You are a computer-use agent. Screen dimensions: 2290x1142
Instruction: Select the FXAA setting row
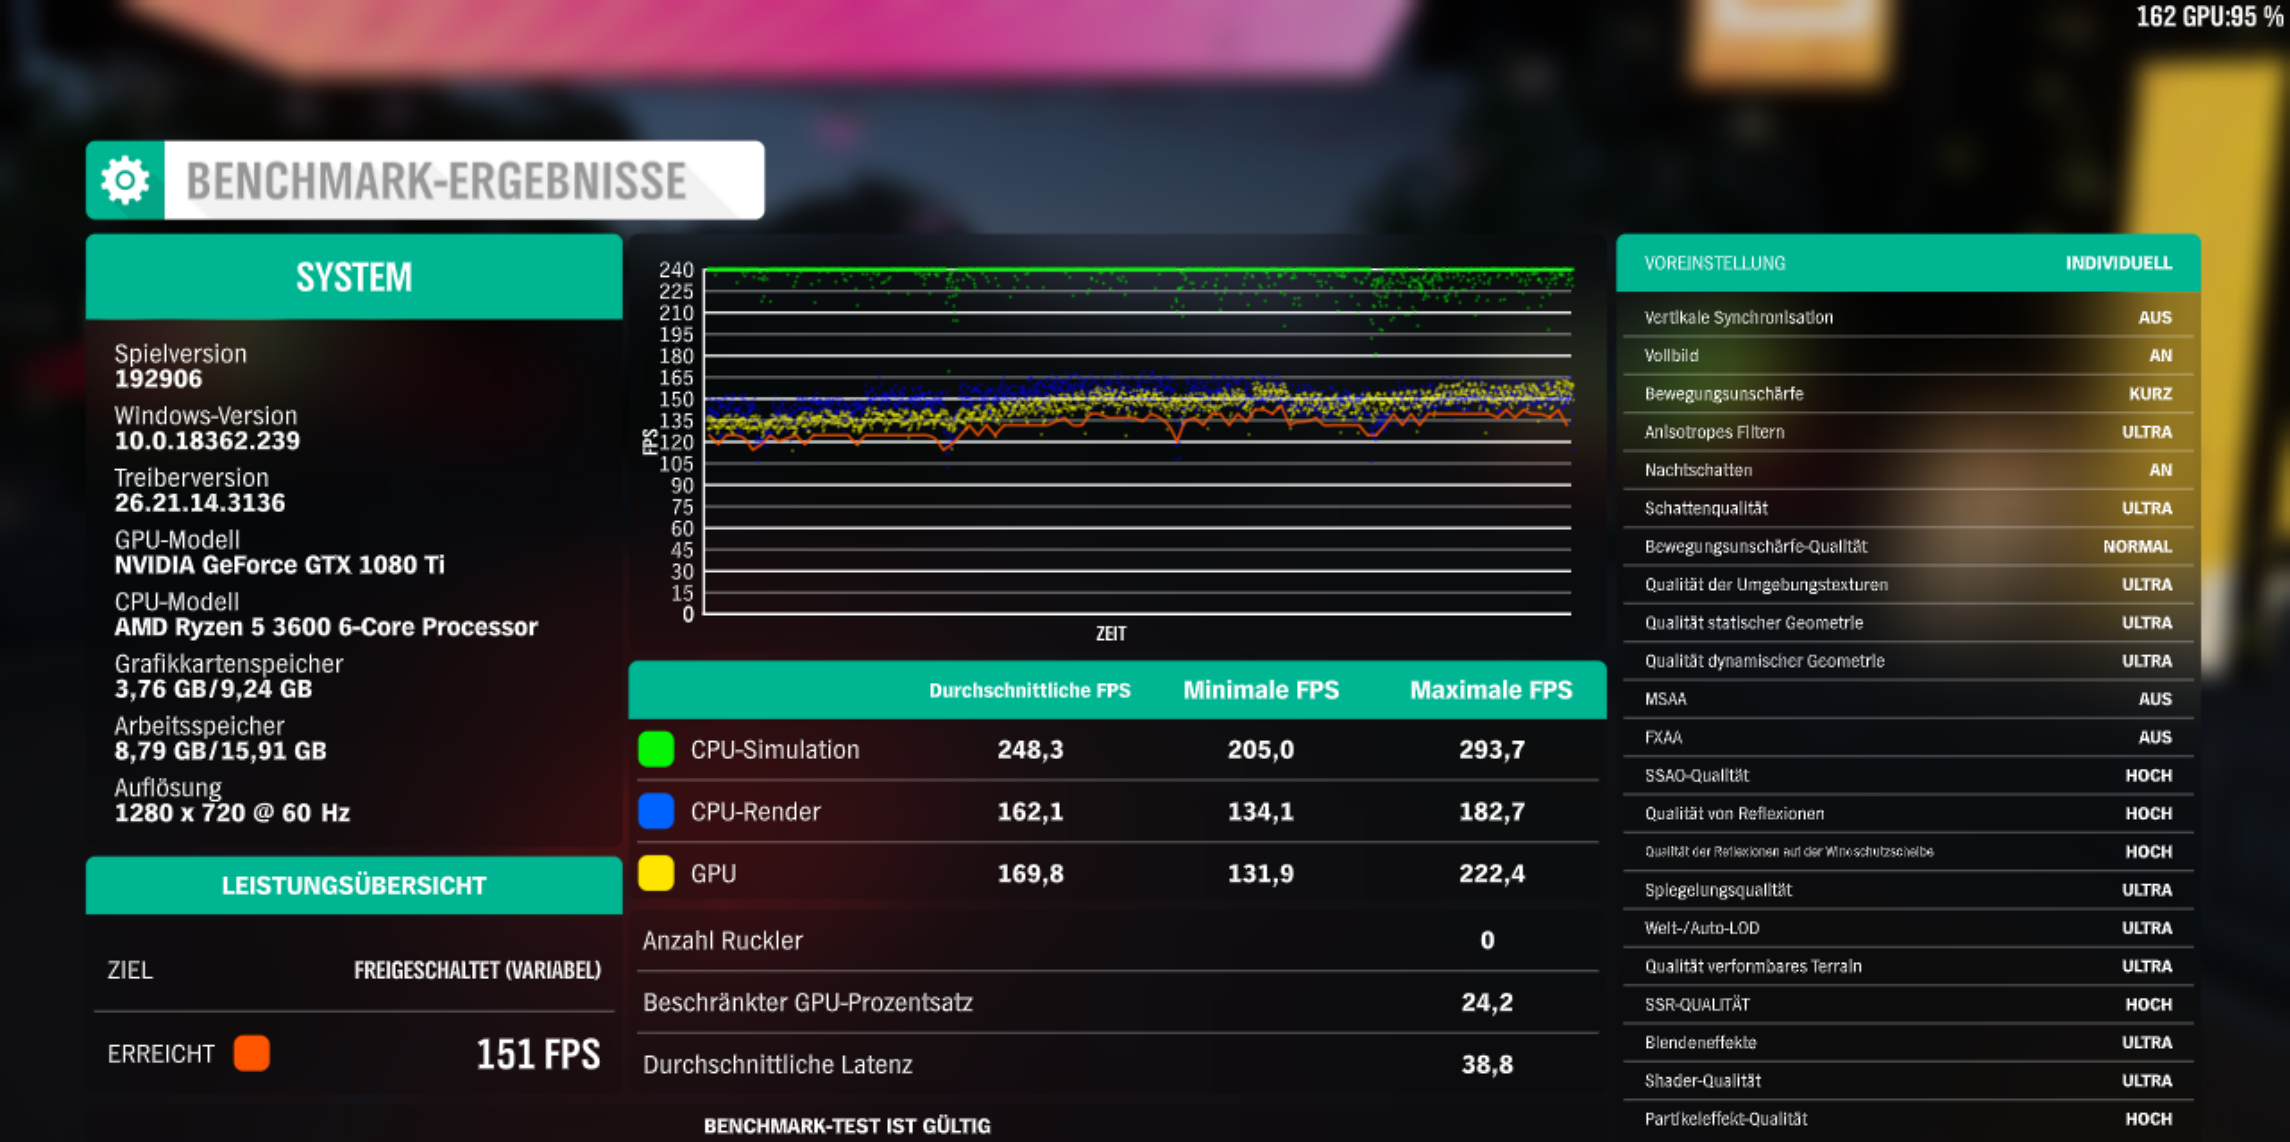click(x=1908, y=738)
